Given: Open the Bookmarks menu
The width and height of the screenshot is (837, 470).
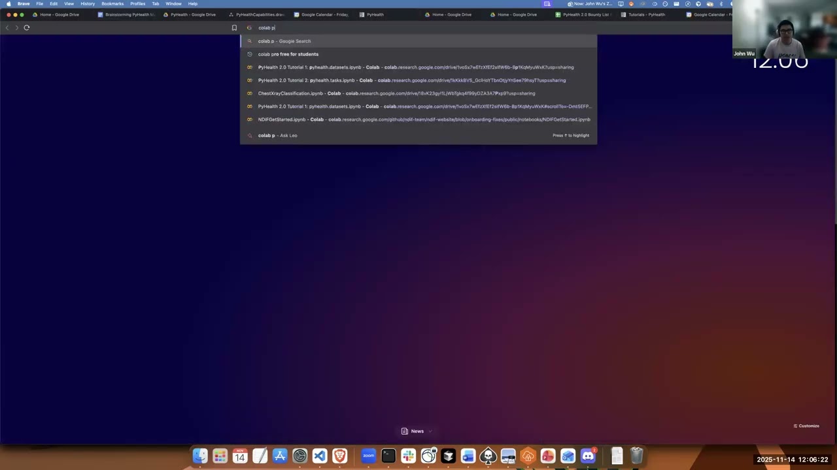Looking at the screenshot, I should click(112, 3).
